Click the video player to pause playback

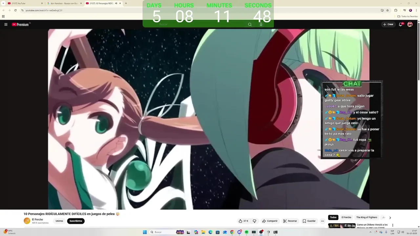coord(209,119)
